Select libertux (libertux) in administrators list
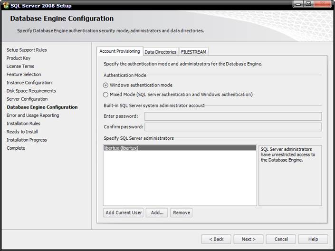 tap(180, 148)
